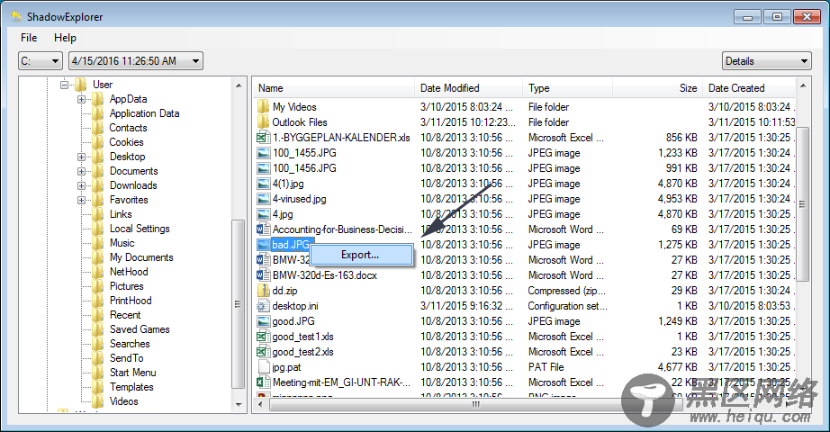Image resolution: width=830 pixels, height=432 pixels.
Task: Select the User folder icon in tree
Action: tap(81, 85)
